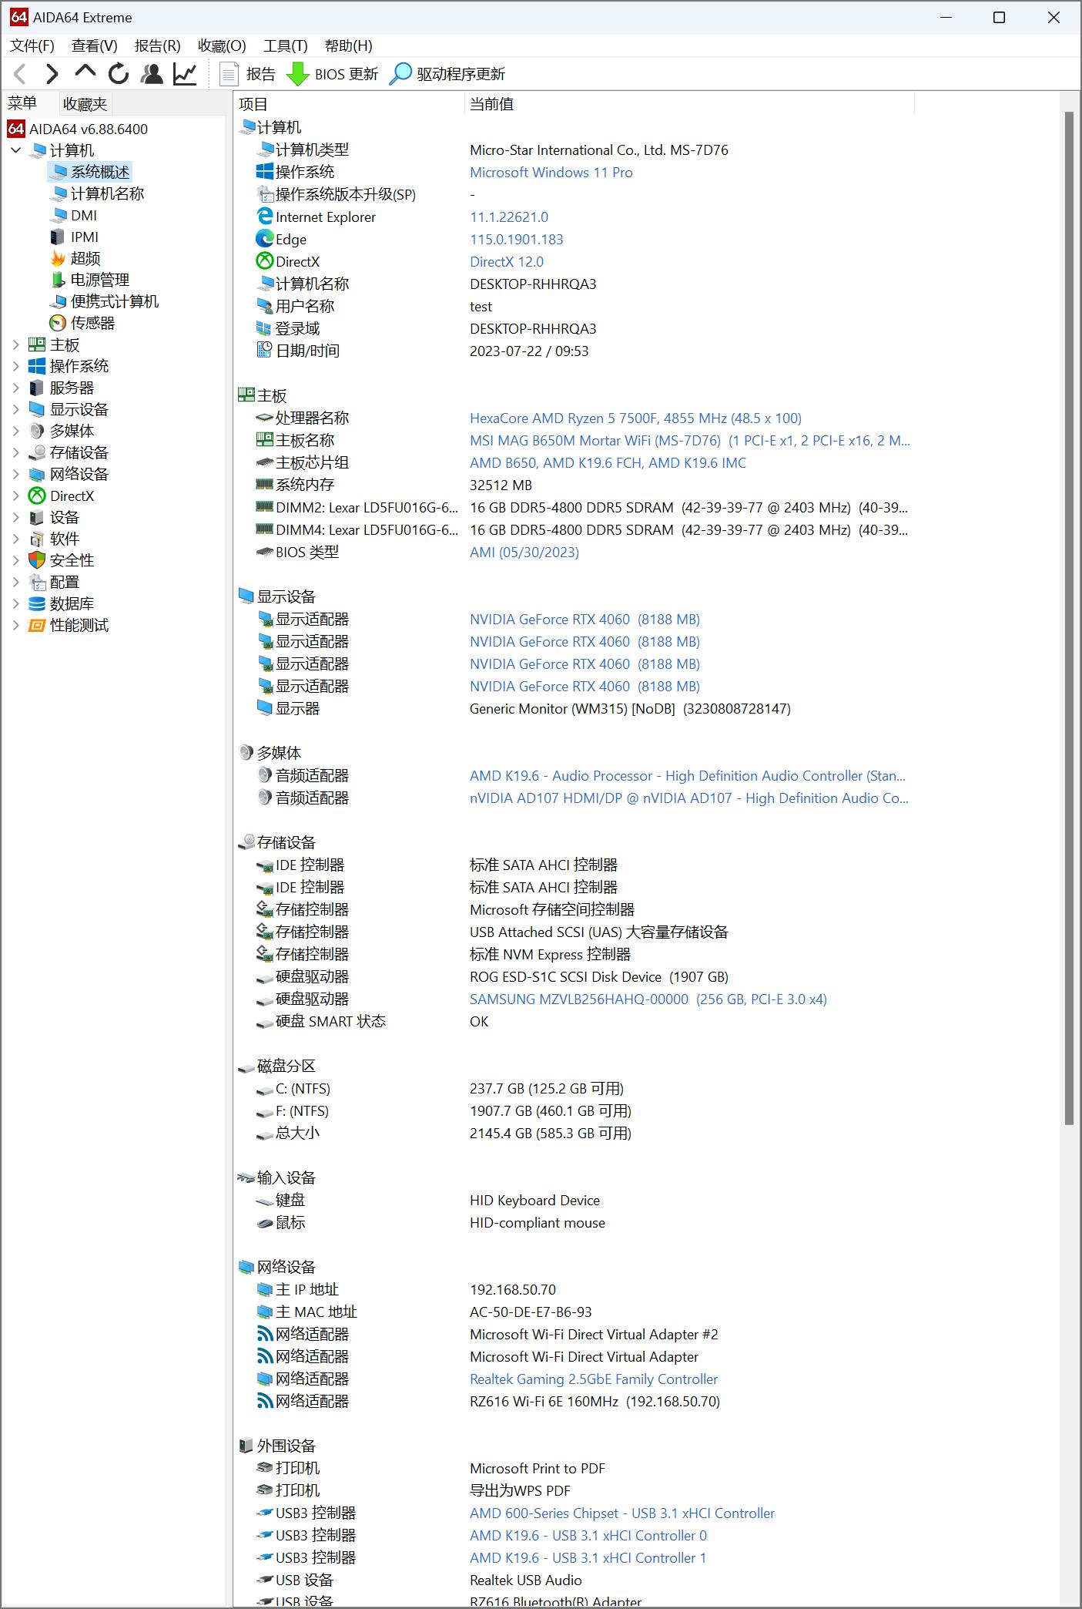The width and height of the screenshot is (1082, 1609).
Task: Click the BIOS 更新 green arrow button
Action: coord(332,74)
